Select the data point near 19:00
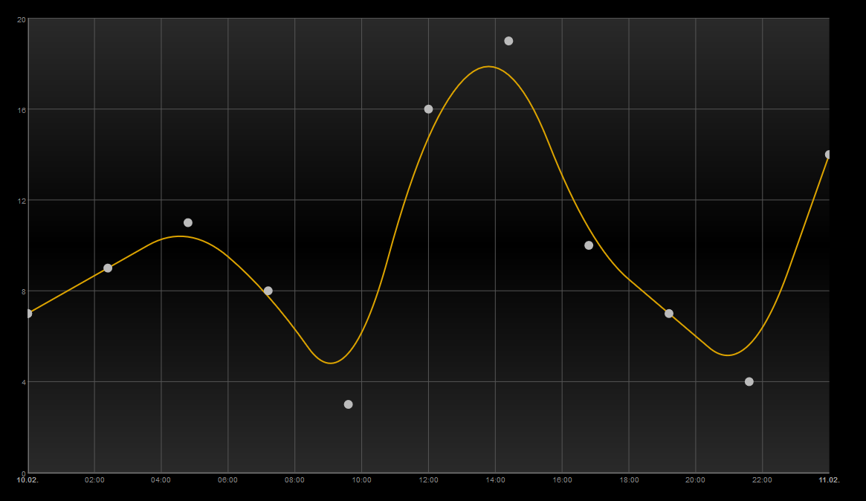The width and height of the screenshot is (866, 501). (669, 314)
